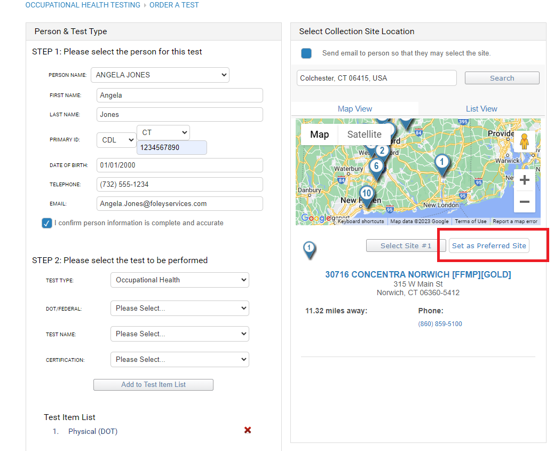554x451 pixels.
Task: Open the Test Name dropdown
Action: point(179,334)
